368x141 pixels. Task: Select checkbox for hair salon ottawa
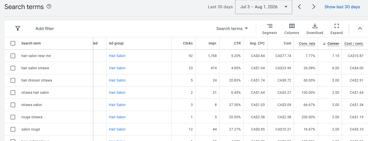[13, 68]
